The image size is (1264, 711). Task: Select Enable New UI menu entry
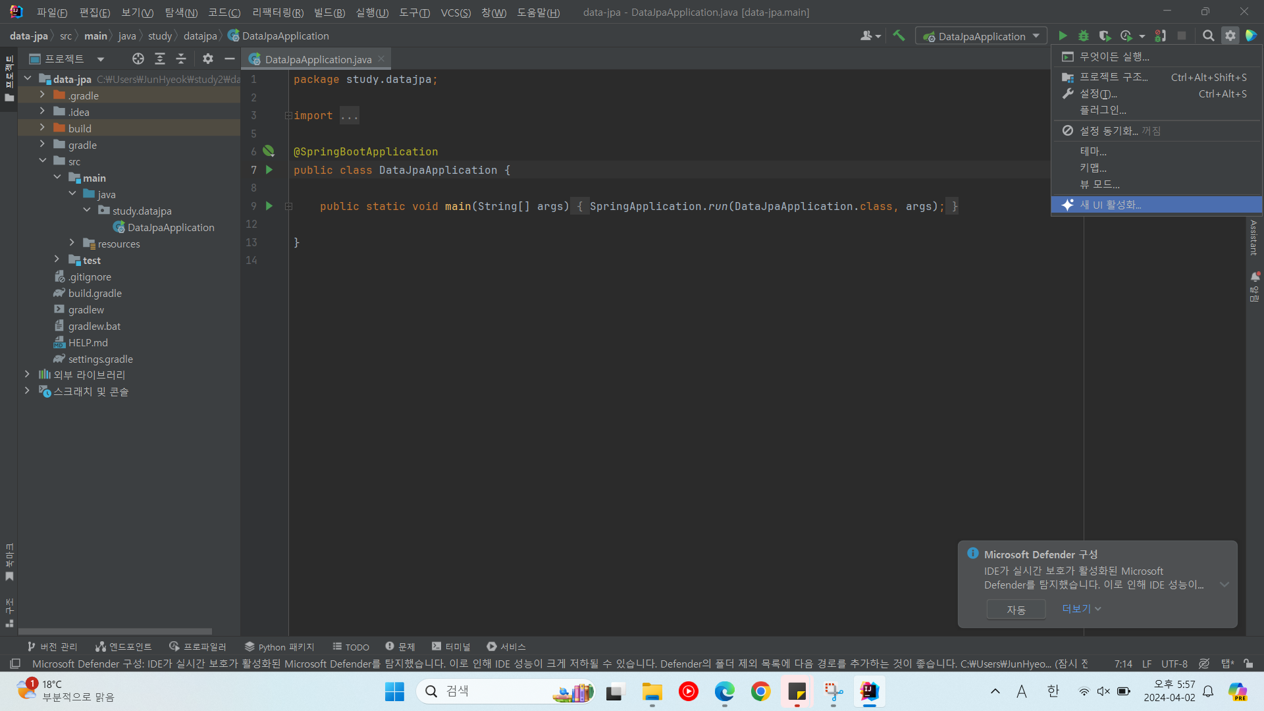coord(1110,205)
